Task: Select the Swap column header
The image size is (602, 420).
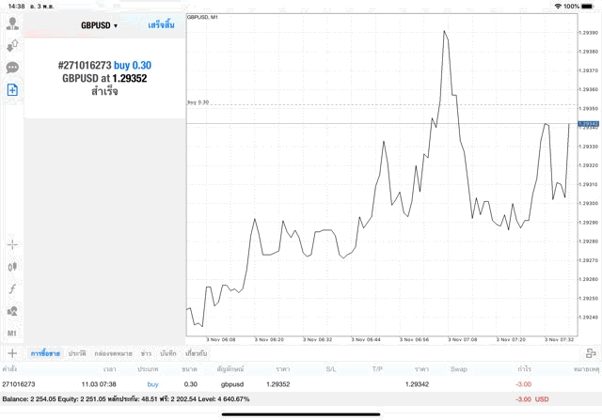Action: coord(458,369)
